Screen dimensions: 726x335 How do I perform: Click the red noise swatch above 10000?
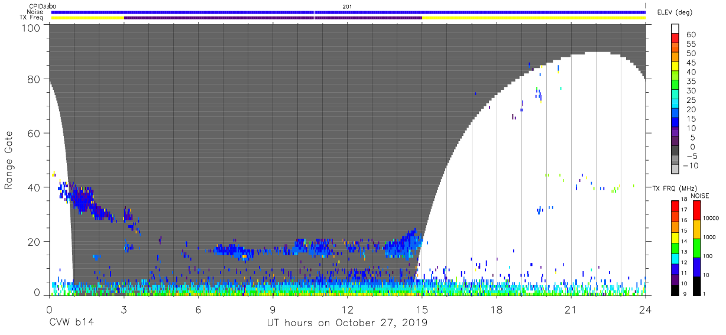pos(696,210)
